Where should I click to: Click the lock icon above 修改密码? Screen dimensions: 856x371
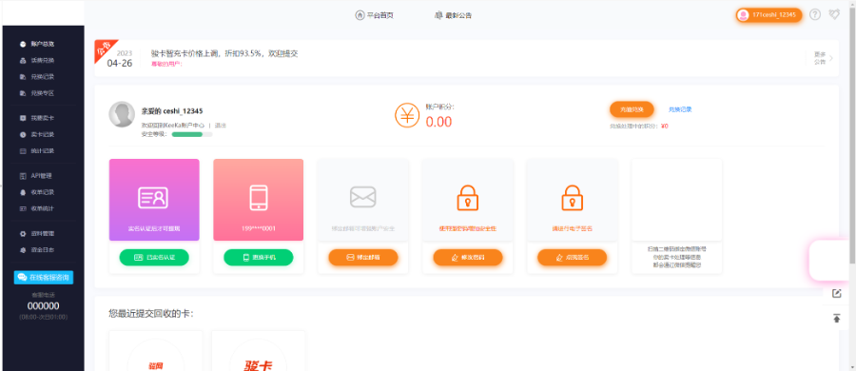[x=467, y=197]
